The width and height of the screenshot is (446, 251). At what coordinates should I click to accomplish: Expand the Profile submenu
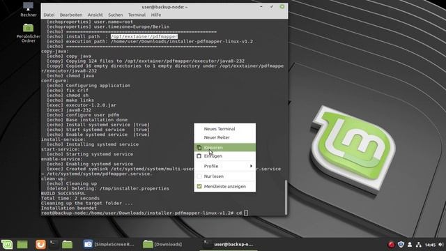point(224,166)
